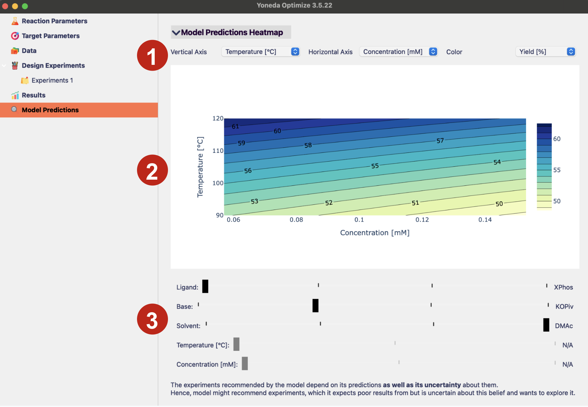Click the Base slider handle

coord(315,305)
